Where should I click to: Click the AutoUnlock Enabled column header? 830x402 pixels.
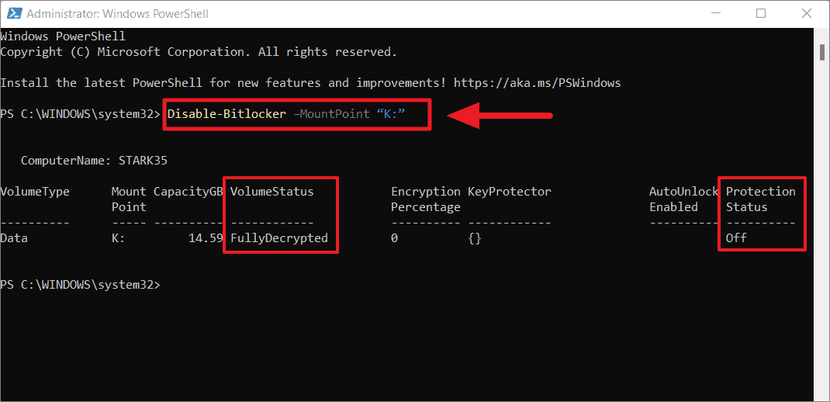pos(684,199)
